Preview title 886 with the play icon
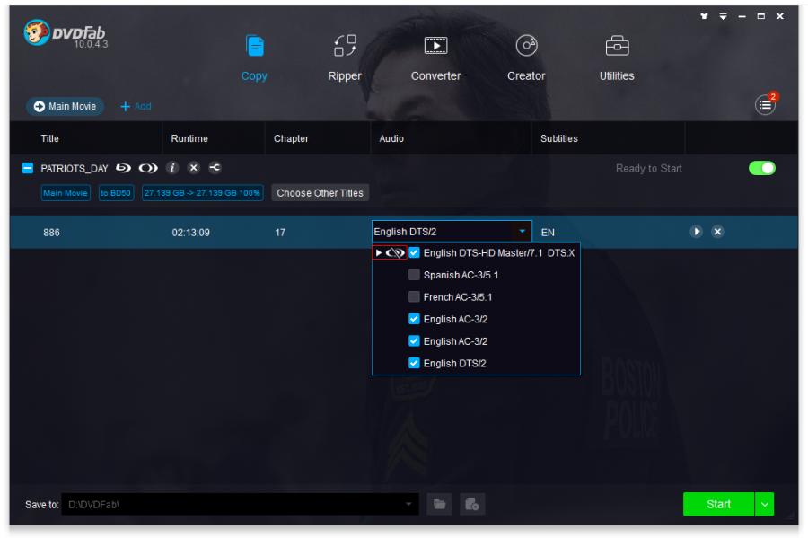 696,232
